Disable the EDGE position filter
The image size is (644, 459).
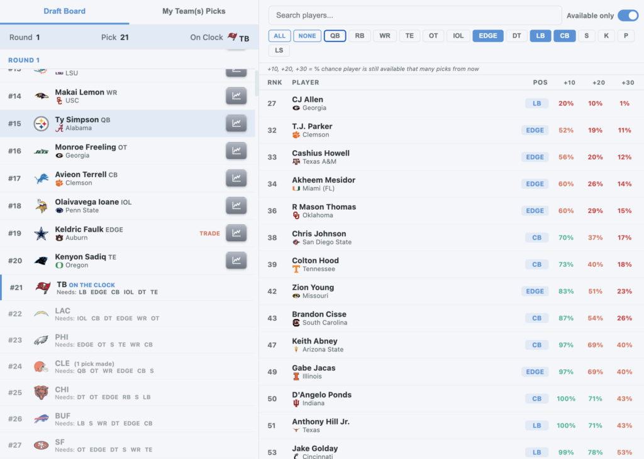coord(488,36)
